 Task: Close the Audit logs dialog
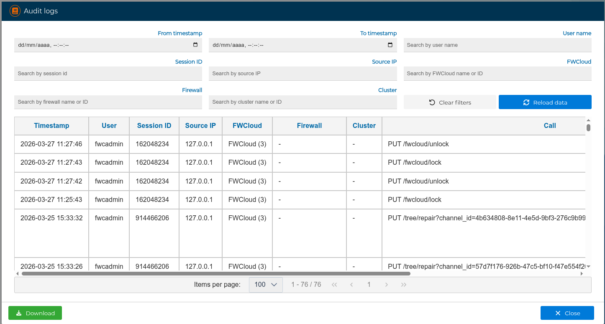point(567,313)
